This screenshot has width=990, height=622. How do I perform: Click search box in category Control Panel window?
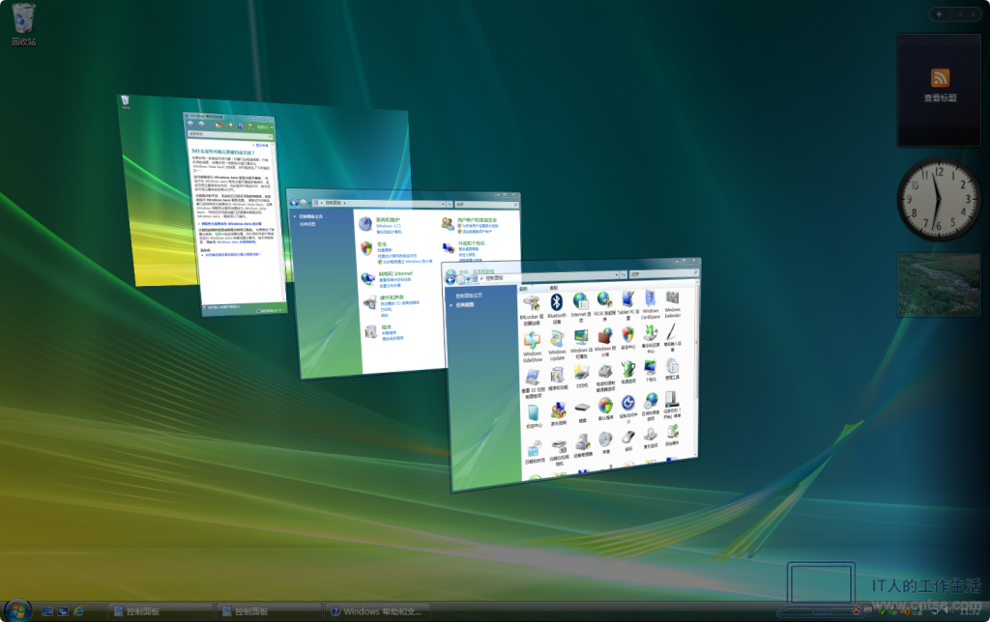coord(486,205)
